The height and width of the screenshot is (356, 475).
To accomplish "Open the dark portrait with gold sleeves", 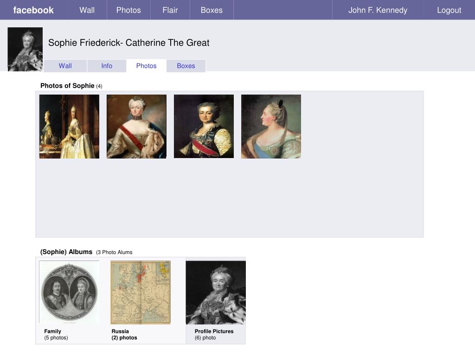I will pyautogui.click(x=204, y=126).
